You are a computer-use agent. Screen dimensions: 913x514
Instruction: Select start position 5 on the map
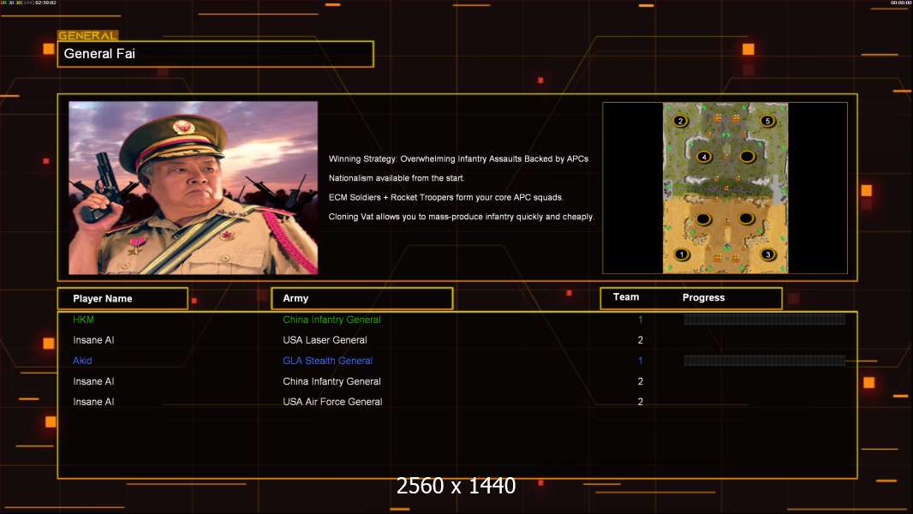coord(767,121)
